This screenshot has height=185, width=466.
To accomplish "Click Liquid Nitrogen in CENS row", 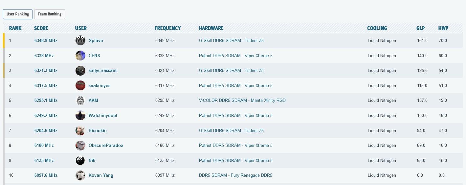I will (x=382, y=56).
